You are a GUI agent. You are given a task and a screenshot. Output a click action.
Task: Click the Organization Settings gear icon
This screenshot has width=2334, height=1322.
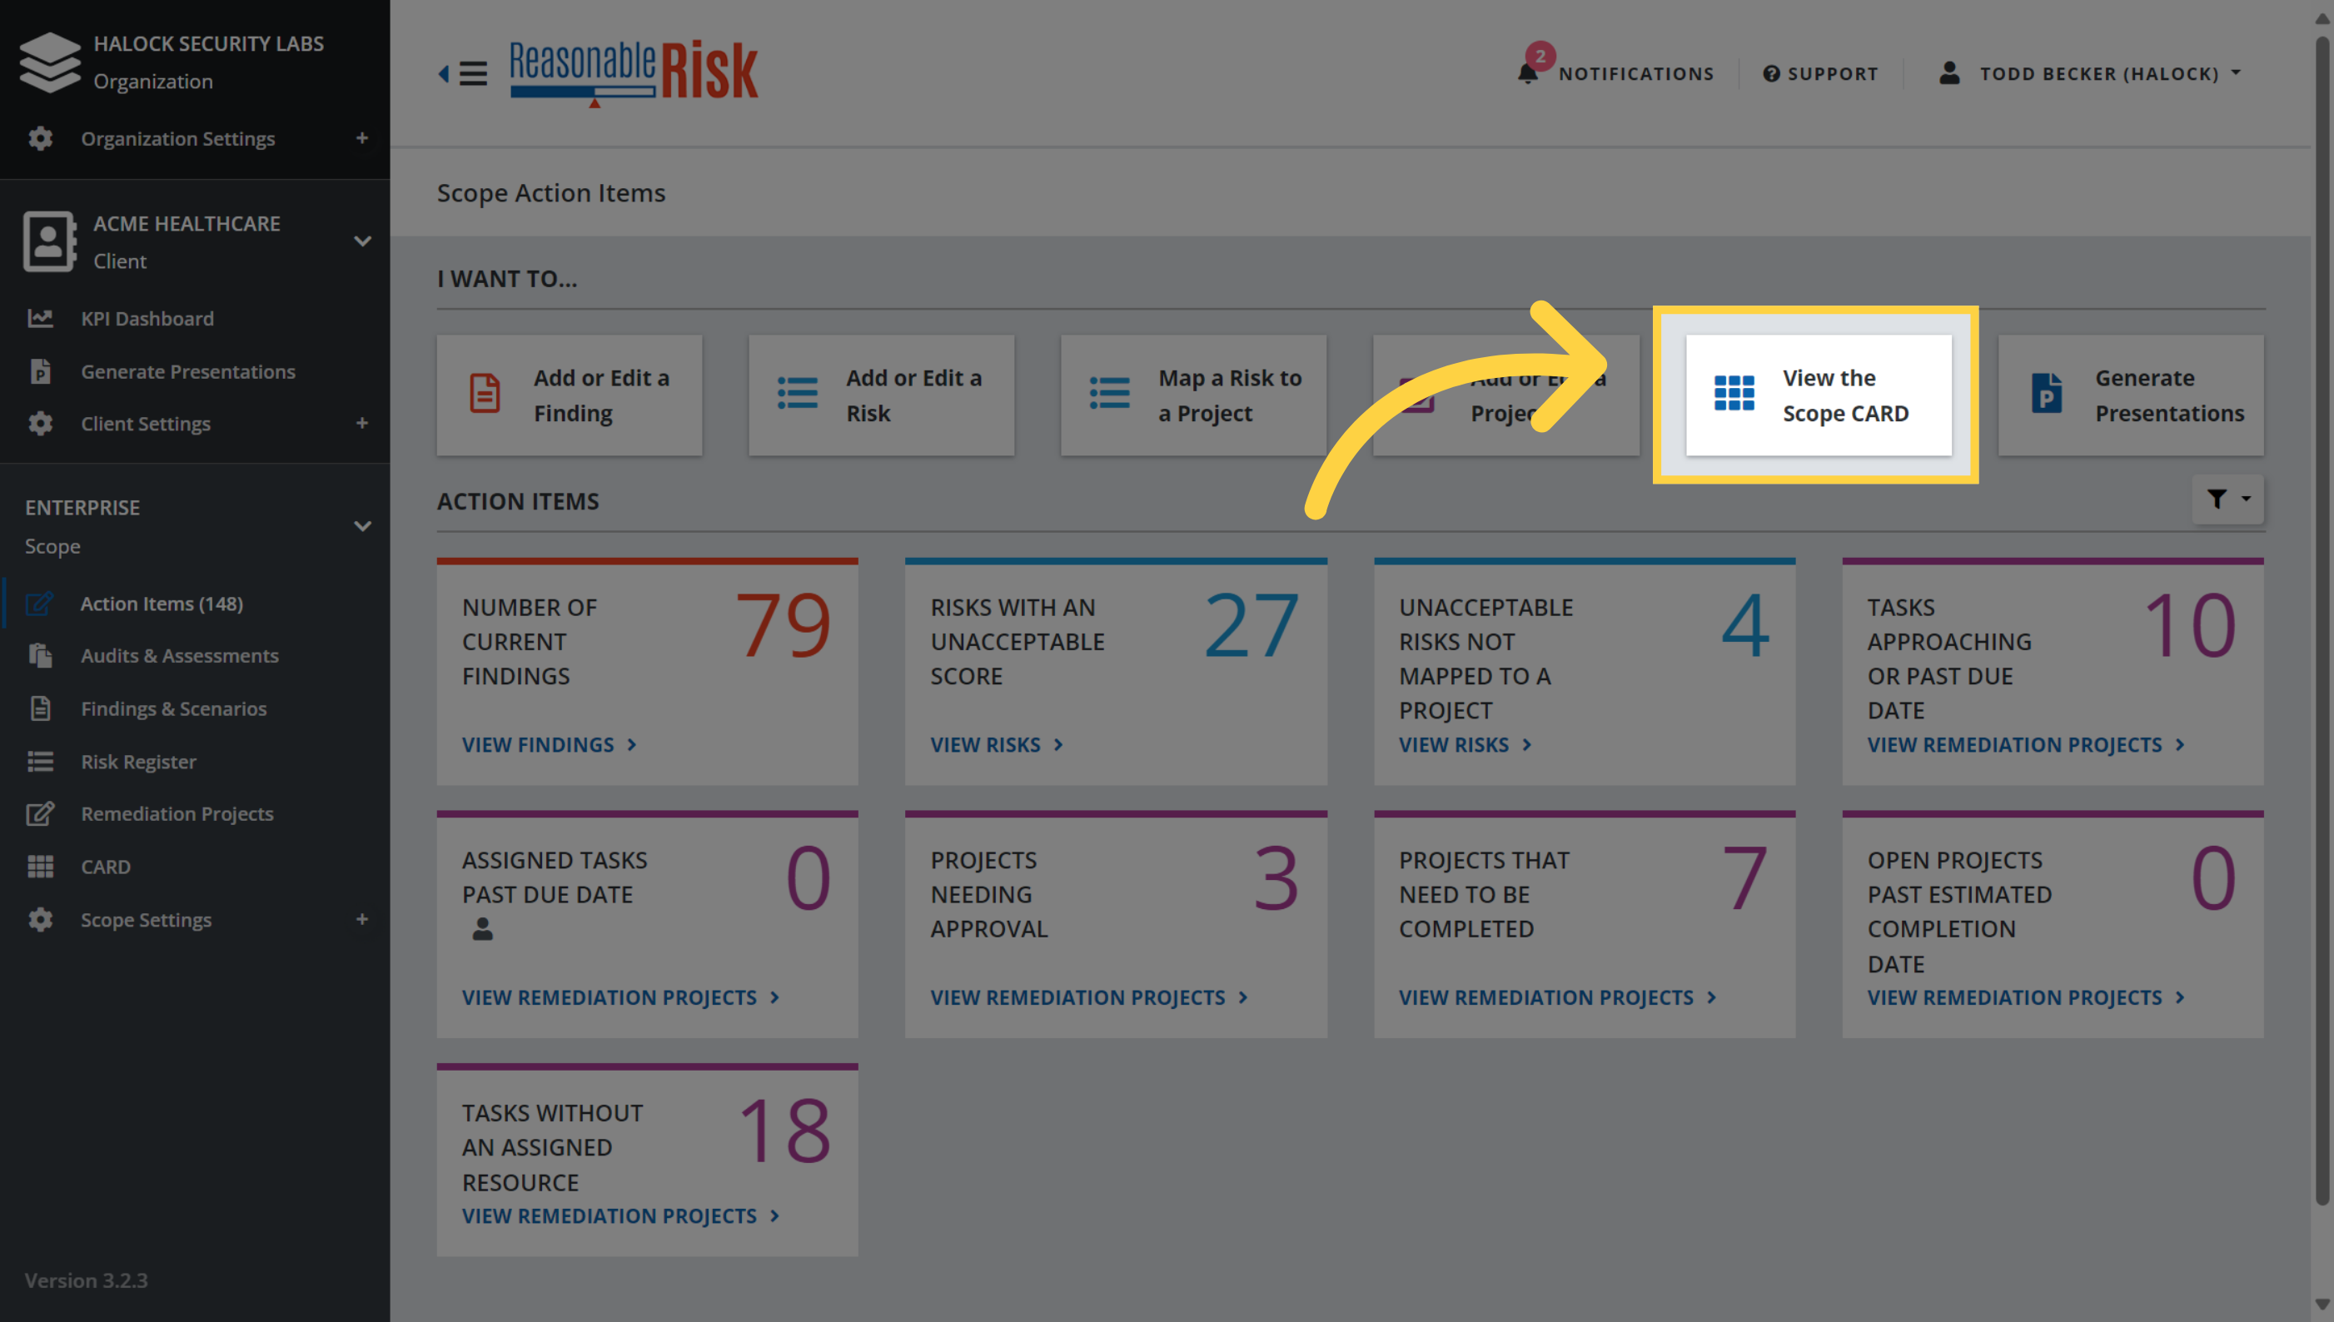pyautogui.click(x=40, y=138)
